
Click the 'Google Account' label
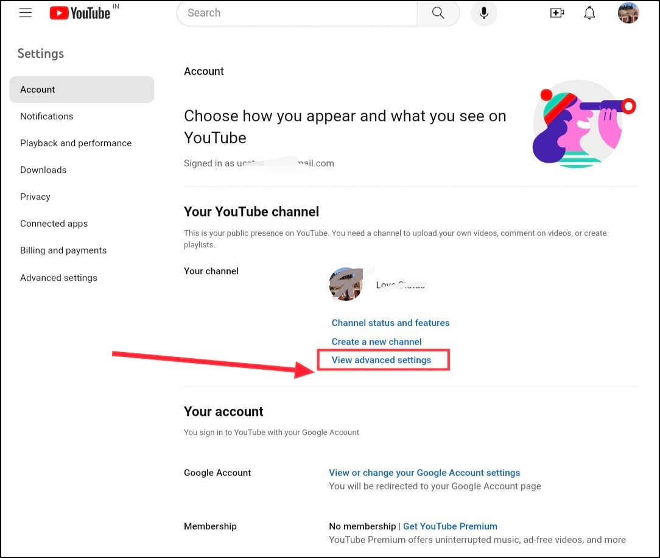(x=217, y=473)
